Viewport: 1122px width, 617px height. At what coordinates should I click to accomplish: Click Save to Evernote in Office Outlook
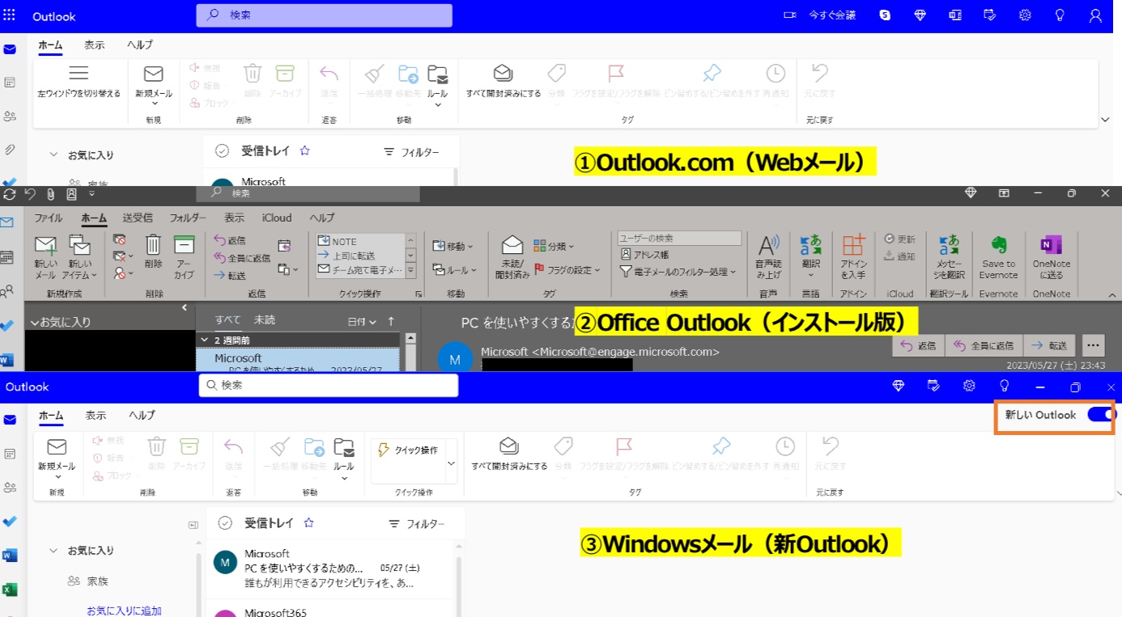[x=998, y=257]
